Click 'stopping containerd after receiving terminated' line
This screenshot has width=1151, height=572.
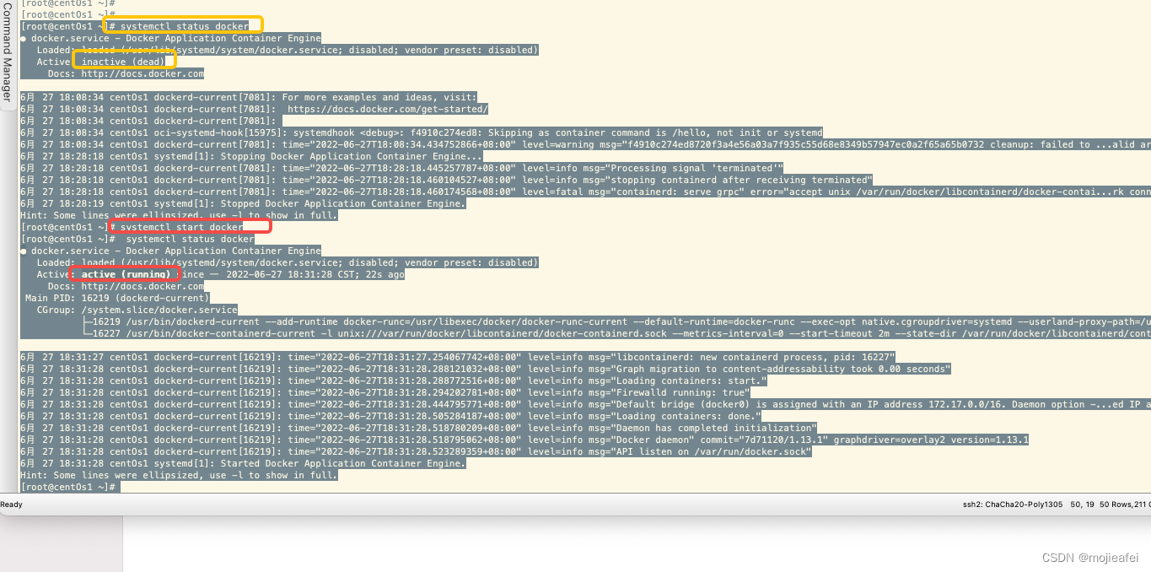point(447,180)
